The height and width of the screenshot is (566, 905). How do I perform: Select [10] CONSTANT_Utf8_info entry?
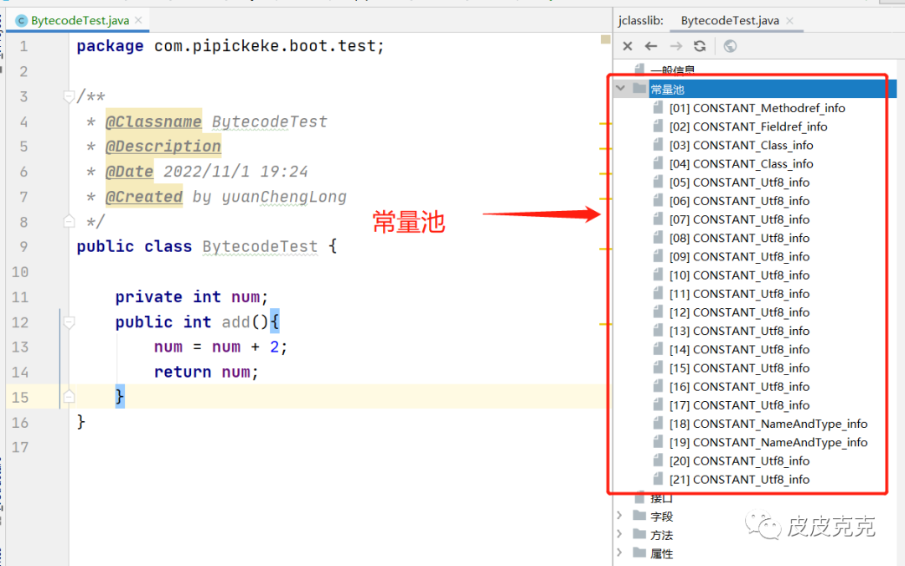tap(739, 275)
